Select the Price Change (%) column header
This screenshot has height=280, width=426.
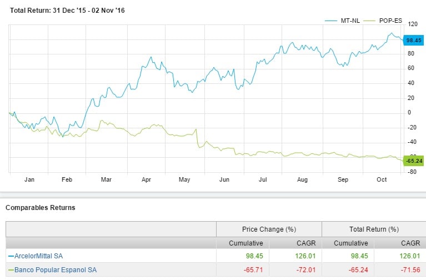tap(268, 229)
